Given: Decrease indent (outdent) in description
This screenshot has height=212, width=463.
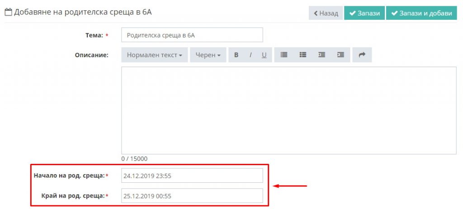Looking at the screenshot, I should (x=321, y=55).
